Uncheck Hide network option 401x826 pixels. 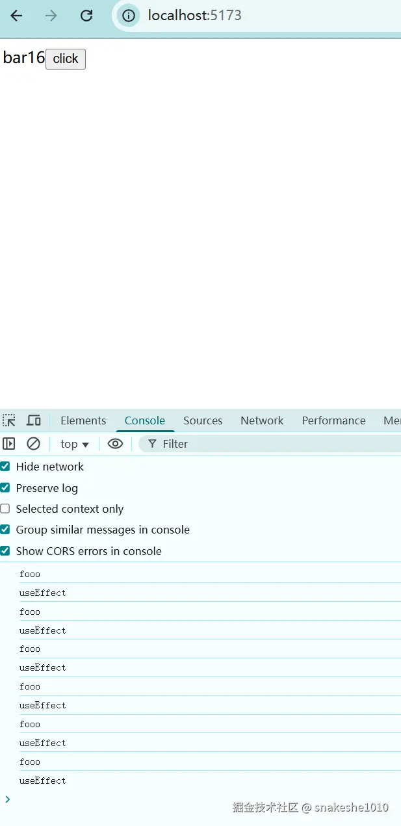(5, 467)
